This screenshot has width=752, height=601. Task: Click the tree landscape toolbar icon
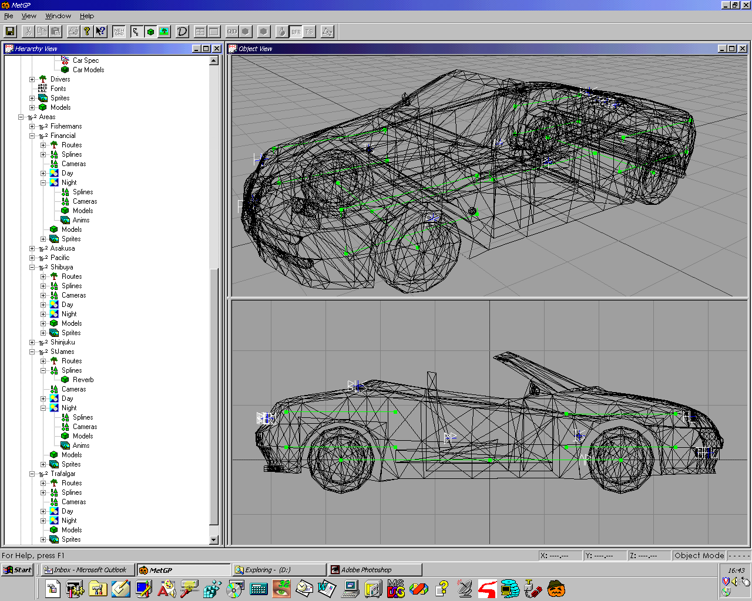[164, 32]
